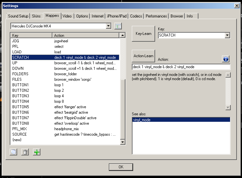Click the Action text input field
This screenshot has height=178, width=242.
tap(181, 67)
